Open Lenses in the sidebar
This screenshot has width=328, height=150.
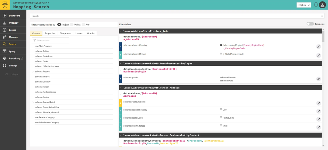(x=13, y=30)
